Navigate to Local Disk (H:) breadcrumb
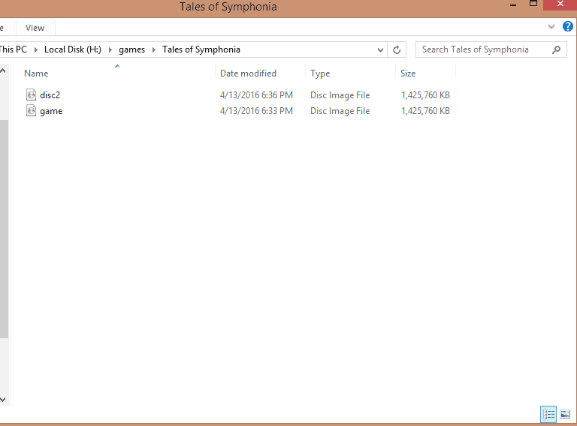 72,49
